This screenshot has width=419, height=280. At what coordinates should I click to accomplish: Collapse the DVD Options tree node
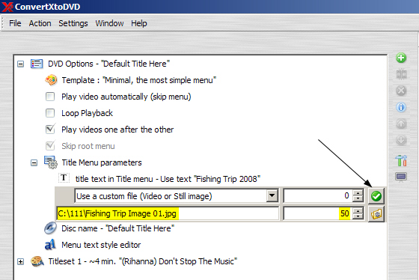[x=21, y=64]
